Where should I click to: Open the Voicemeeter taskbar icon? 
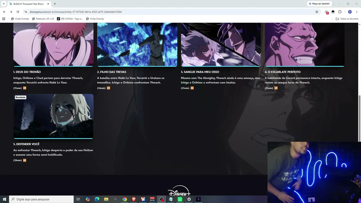coord(152,199)
